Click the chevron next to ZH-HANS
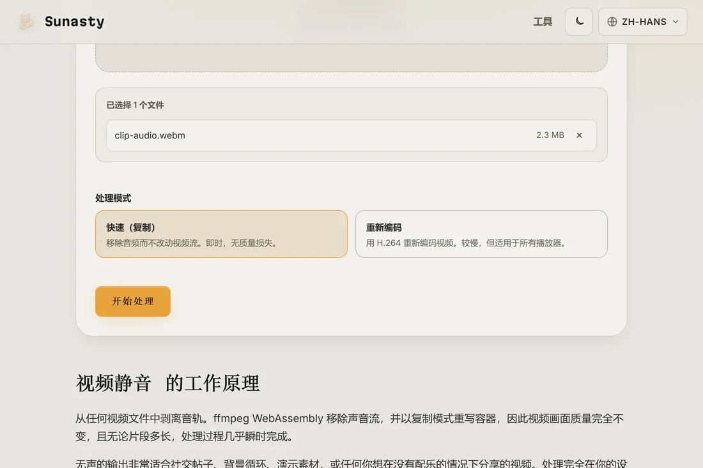This screenshot has height=468, width=703. point(676,22)
